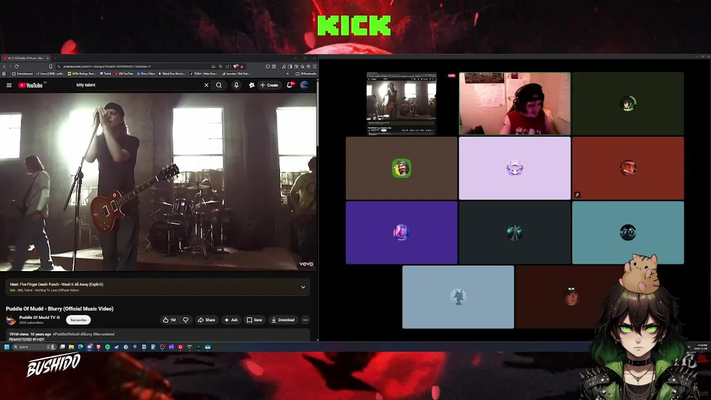The height and width of the screenshot is (400, 711).
Task: Select the brown tile with green avatar
Action: click(x=401, y=168)
